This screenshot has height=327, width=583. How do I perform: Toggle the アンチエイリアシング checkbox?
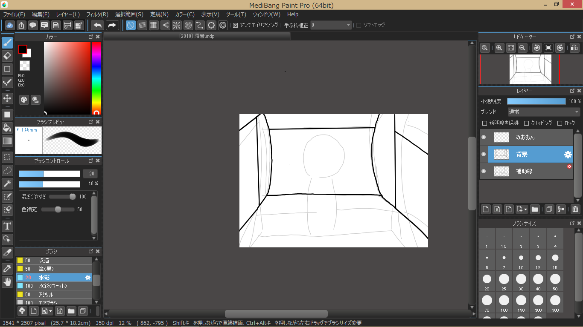tap(235, 26)
